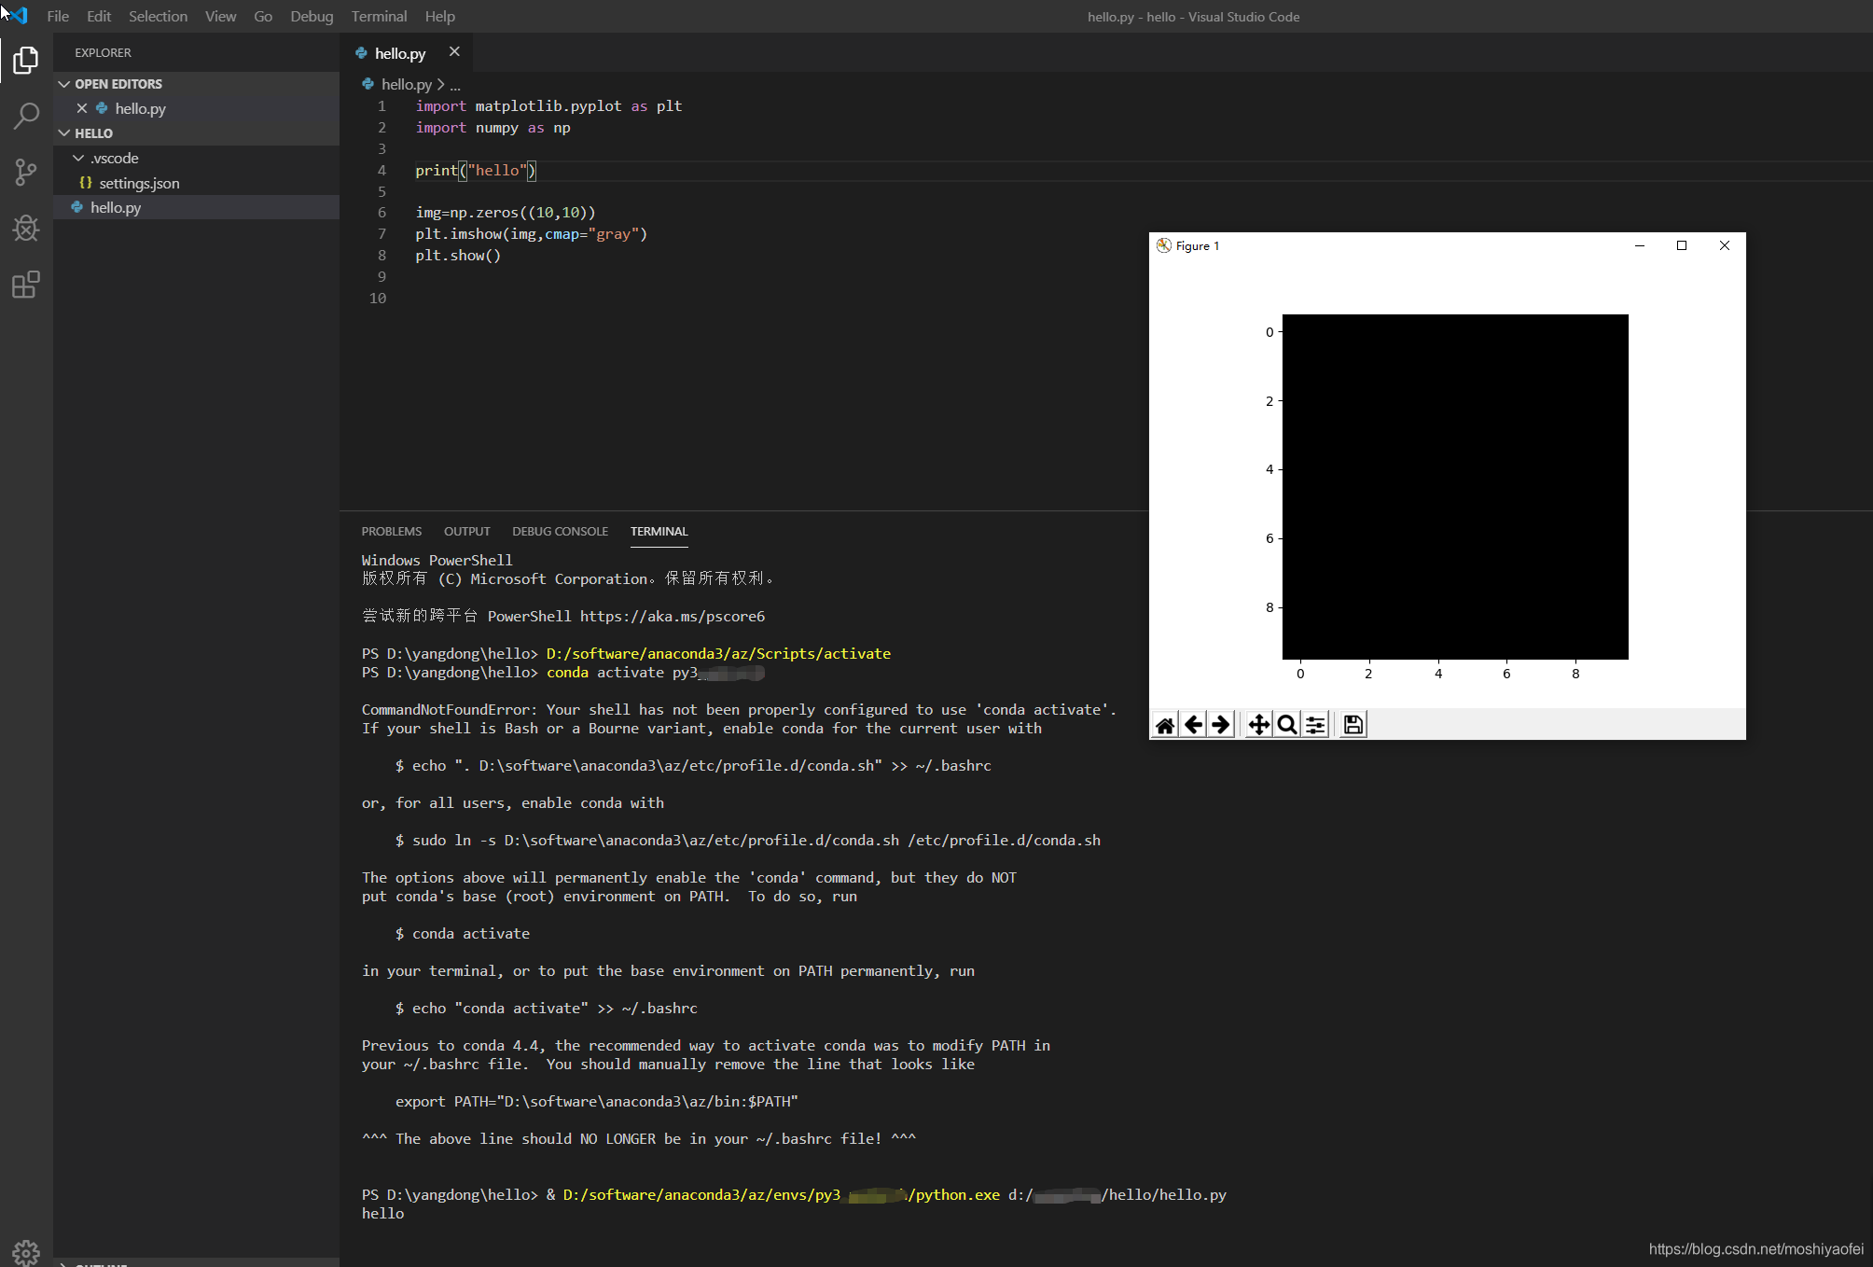This screenshot has width=1873, height=1267.
Task: Collapse the OPEN EDITORS section
Action: tap(63, 83)
